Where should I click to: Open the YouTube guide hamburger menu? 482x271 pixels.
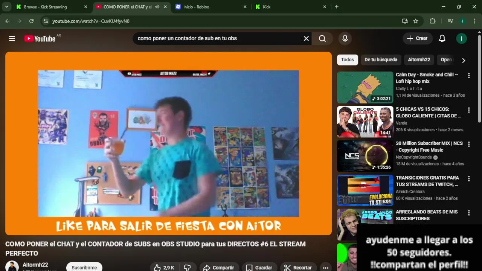(12, 38)
